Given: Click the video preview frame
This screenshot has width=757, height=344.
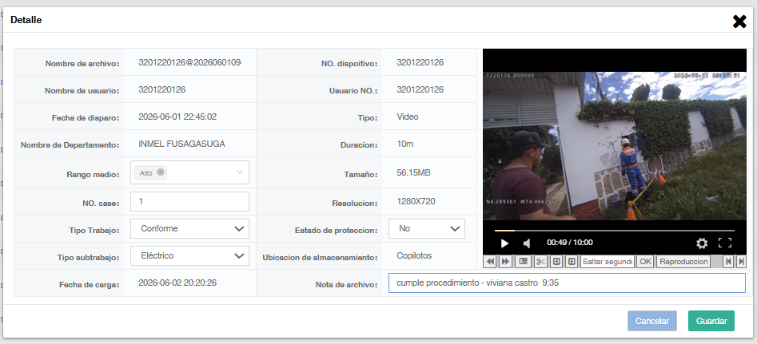Looking at the screenshot, I should click(615, 146).
